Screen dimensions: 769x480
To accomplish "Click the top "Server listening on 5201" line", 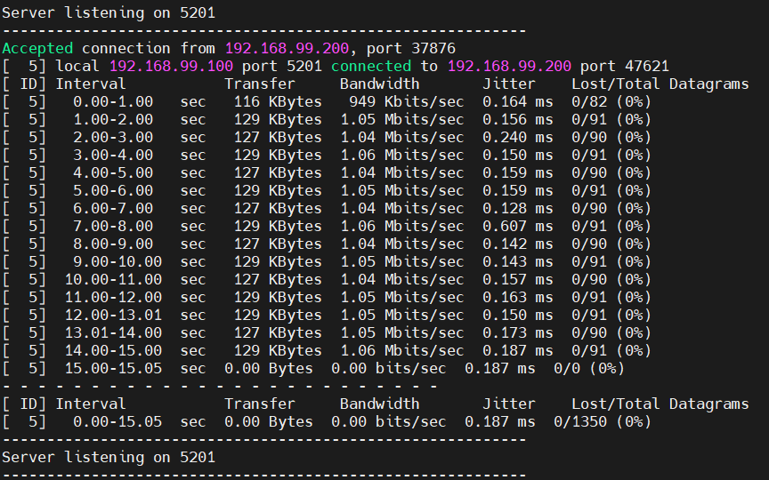I will pos(108,12).
